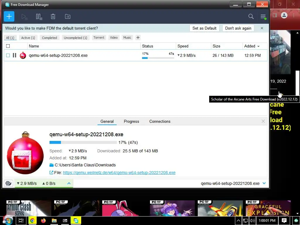Open the Windows Start button
The width and height of the screenshot is (300, 225).
(8, 220)
